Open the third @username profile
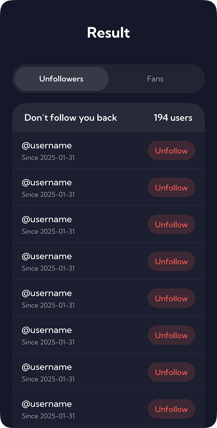The width and height of the screenshot is (217, 428). pyautogui.click(x=47, y=220)
